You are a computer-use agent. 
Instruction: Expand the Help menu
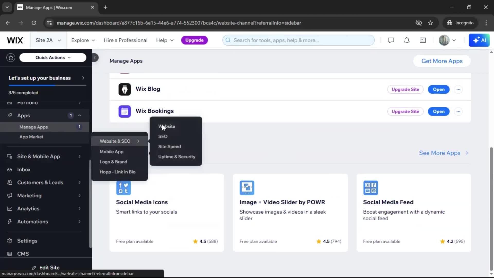(x=165, y=40)
